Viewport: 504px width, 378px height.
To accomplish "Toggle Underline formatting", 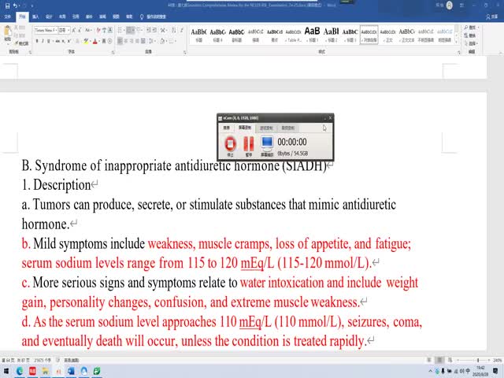I will coord(50,42).
